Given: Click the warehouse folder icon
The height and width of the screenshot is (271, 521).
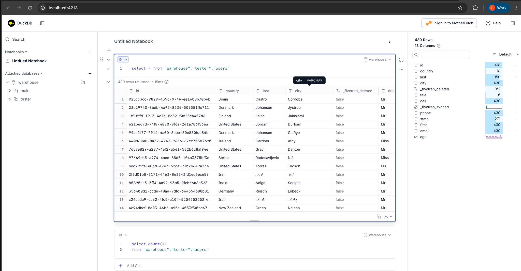Looking at the screenshot, I should [83, 82].
